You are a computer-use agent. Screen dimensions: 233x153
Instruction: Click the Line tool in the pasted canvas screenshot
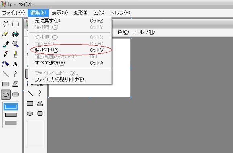tap(30, 94)
